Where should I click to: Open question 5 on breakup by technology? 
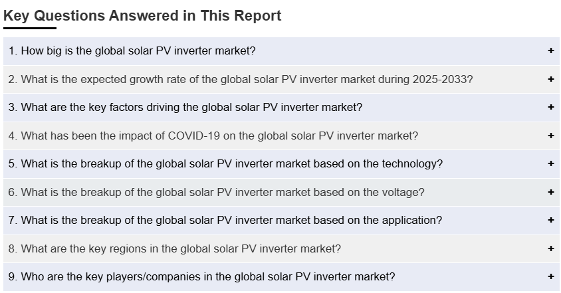(x=225, y=163)
